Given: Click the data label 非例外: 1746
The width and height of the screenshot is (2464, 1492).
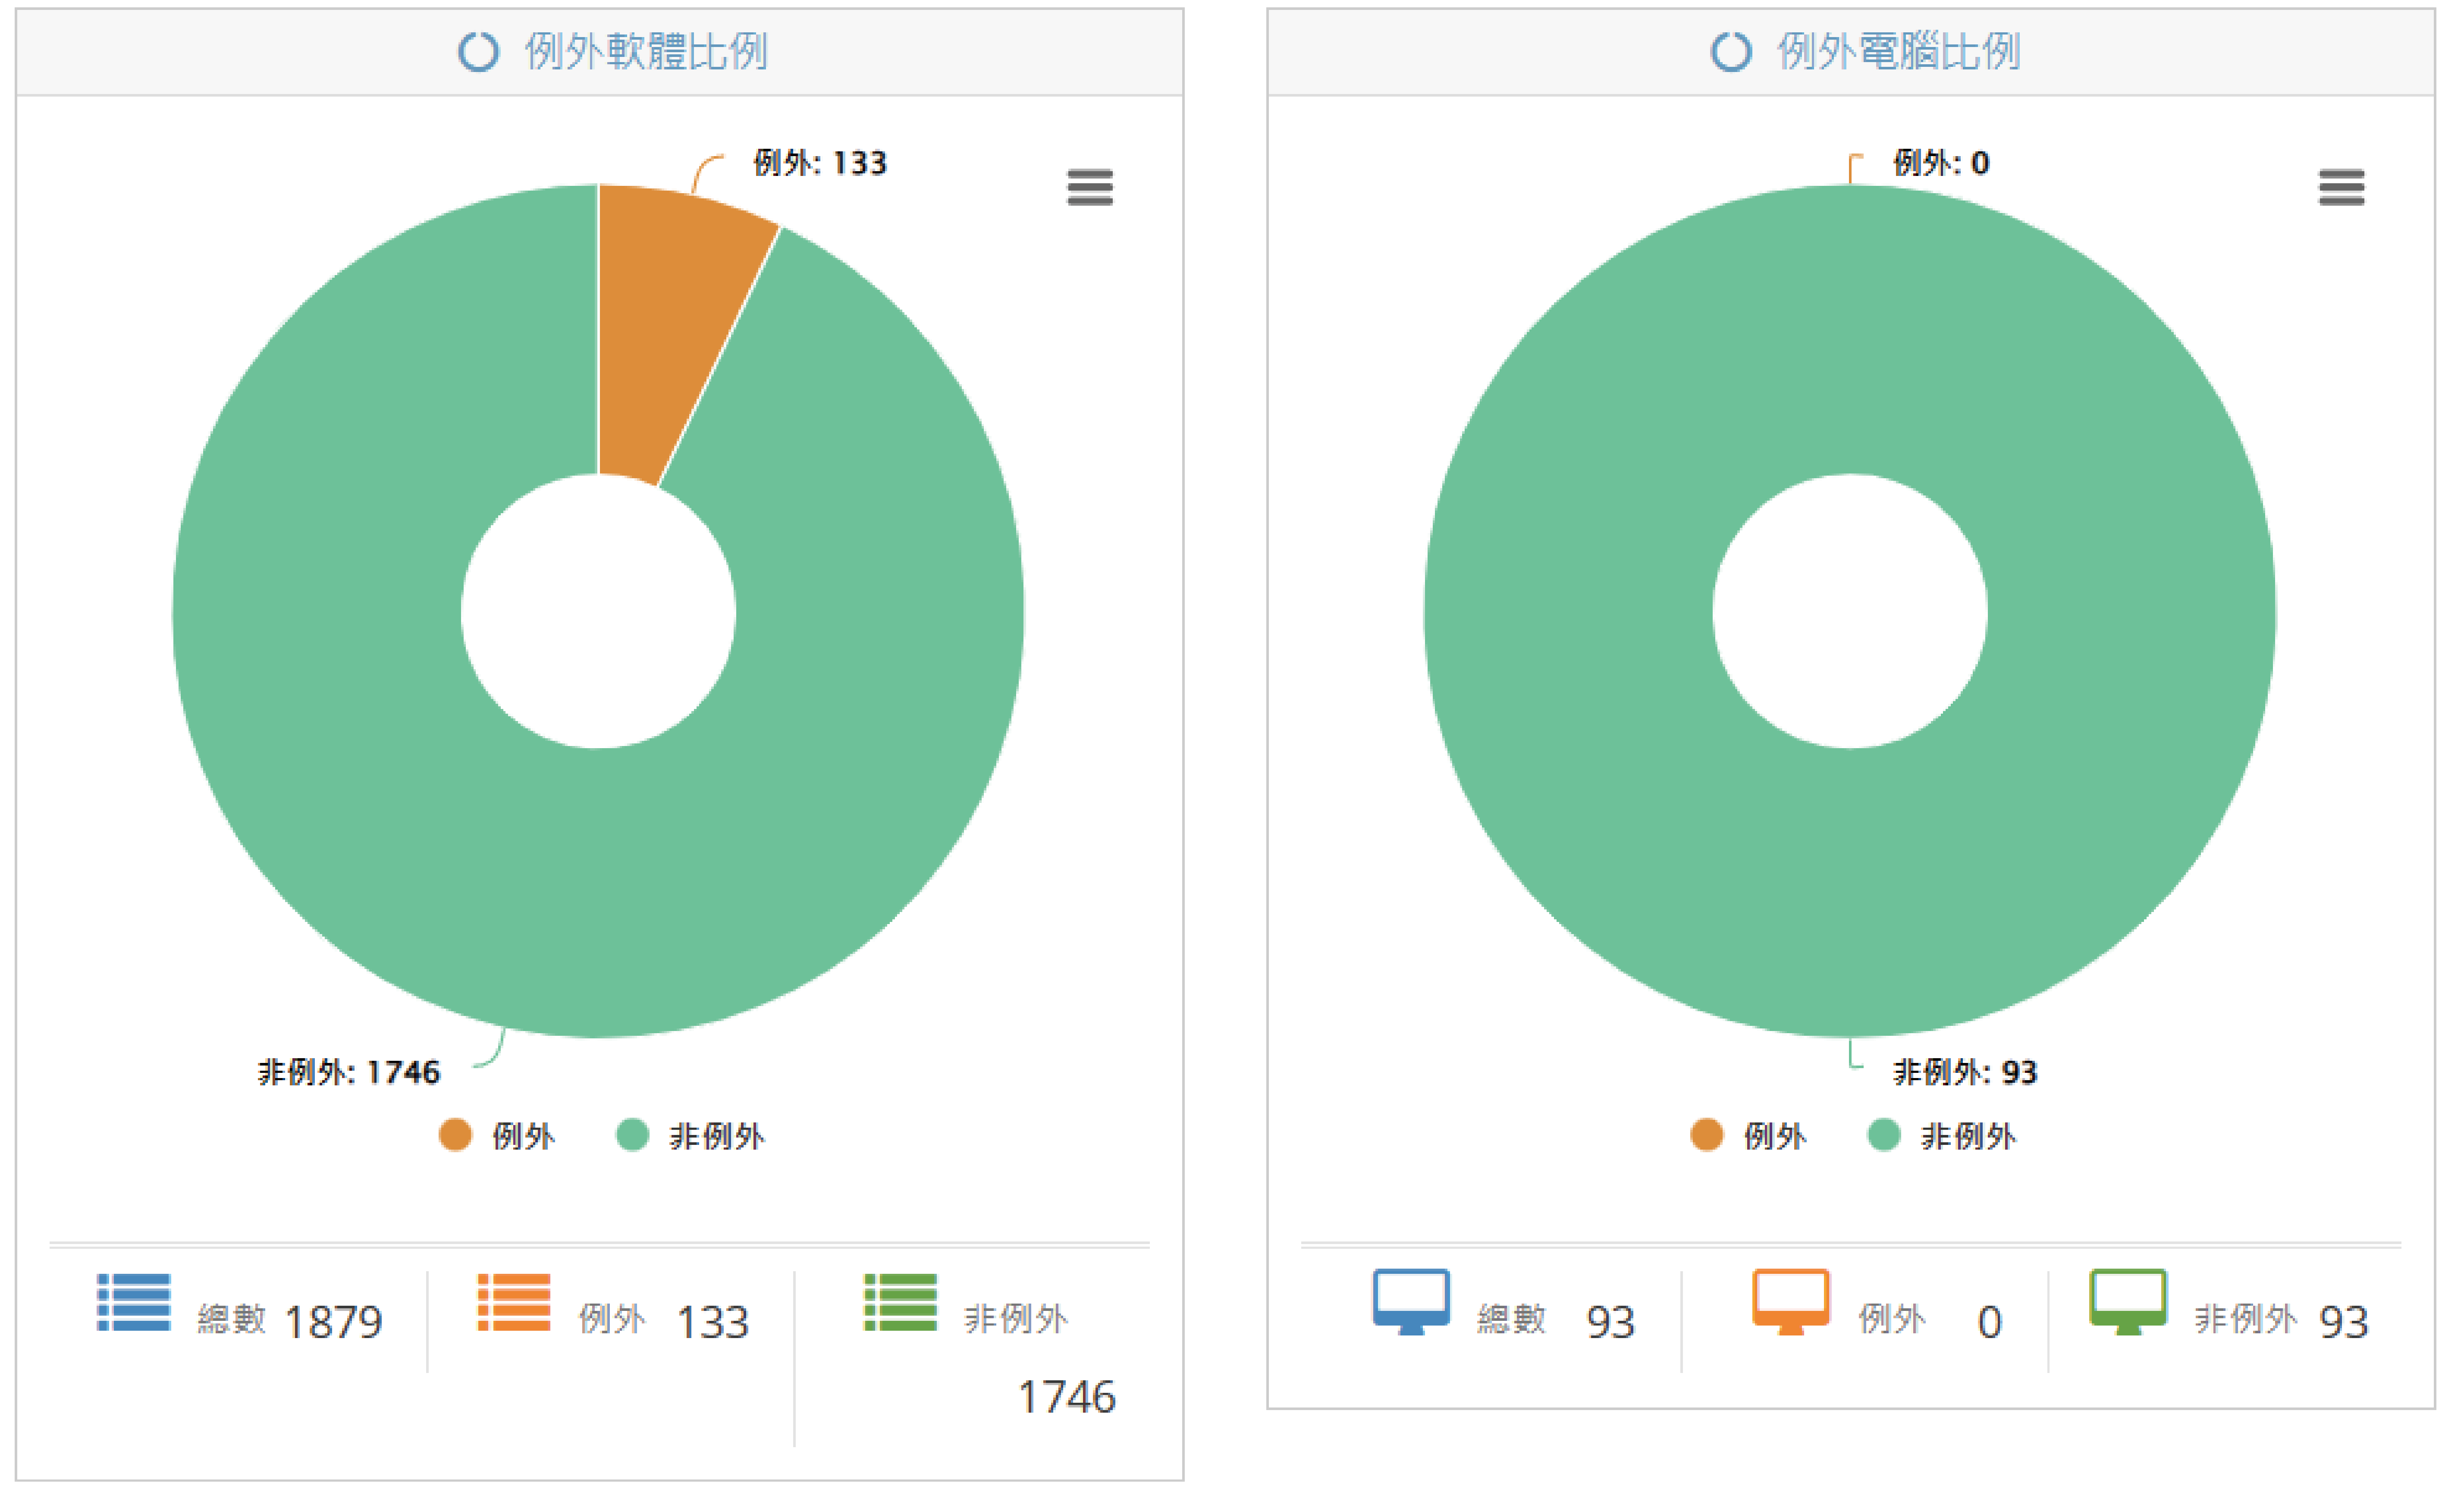Looking at the screenshot, I should click(x=348, y=1073).
